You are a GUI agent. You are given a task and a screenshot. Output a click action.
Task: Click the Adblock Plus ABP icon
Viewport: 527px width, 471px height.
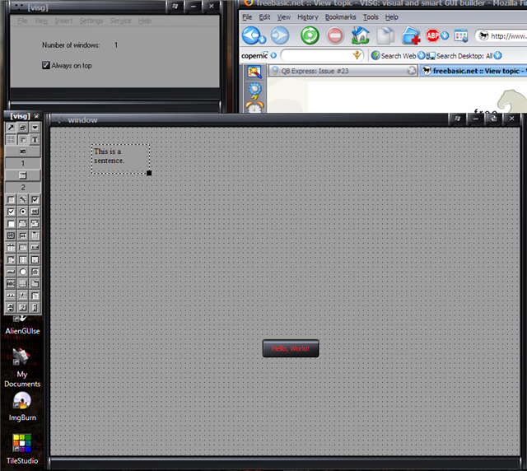[x=432, y=35]
